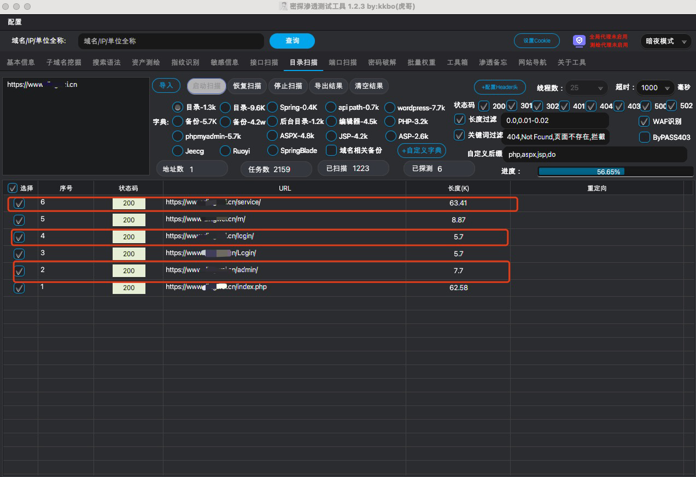The height and width of the screenshot is (477, 696).
Task: Toggle the 长度过滤 checkbox
Action: 460,119
